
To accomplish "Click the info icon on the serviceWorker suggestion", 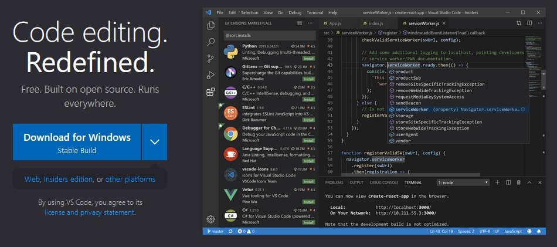I will (x=522, y=110).
